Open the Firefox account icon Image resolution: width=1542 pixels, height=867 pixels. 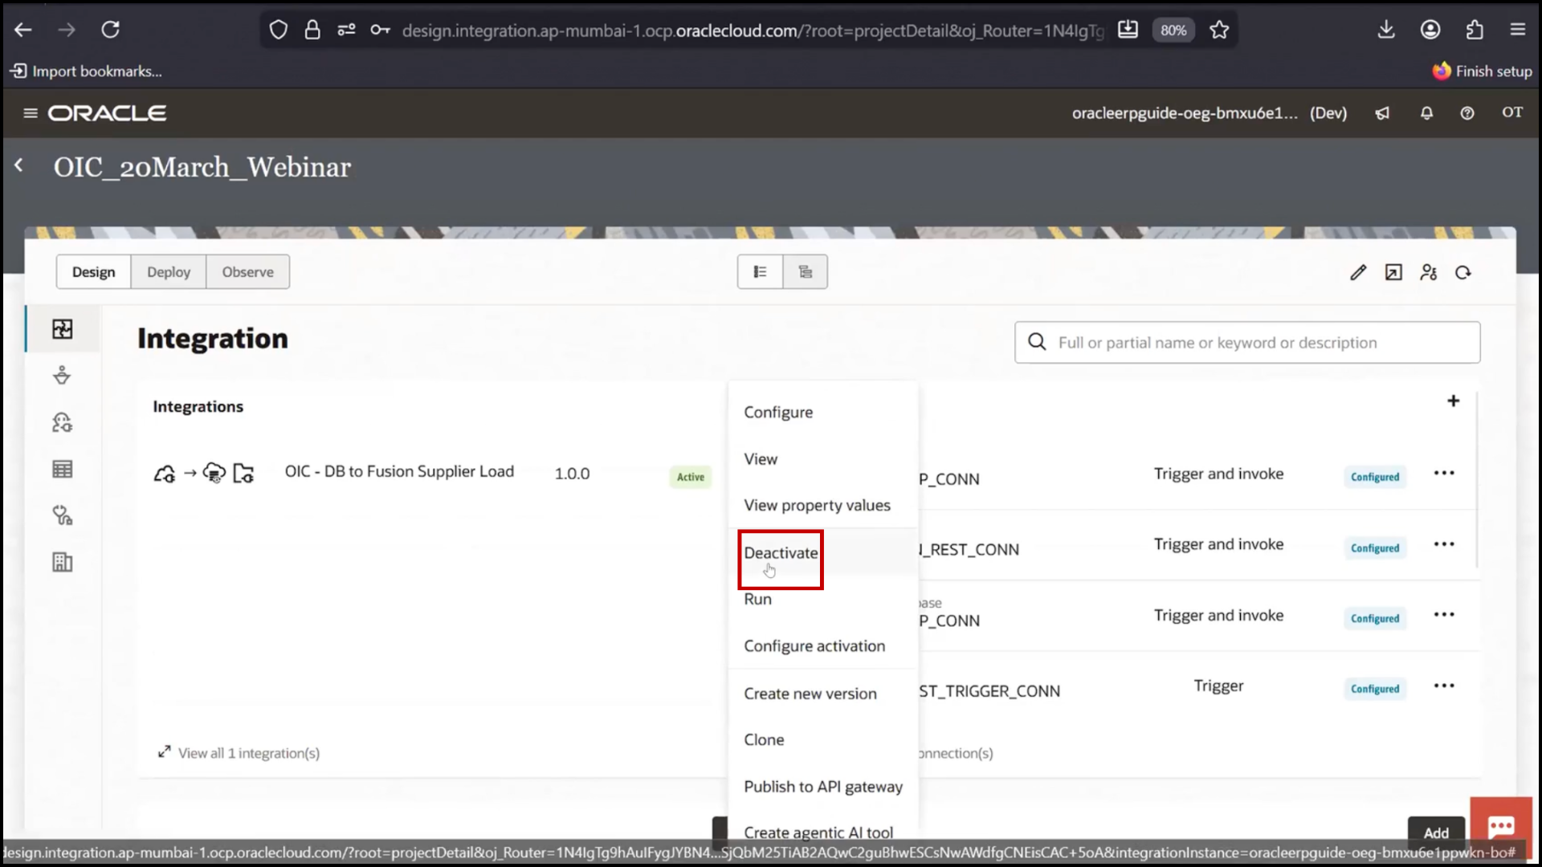coord(1430,30)
